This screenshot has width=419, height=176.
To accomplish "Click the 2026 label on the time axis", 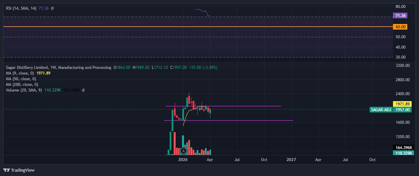I will 183,159.
